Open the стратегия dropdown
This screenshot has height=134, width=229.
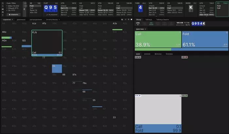click(8, 20)
